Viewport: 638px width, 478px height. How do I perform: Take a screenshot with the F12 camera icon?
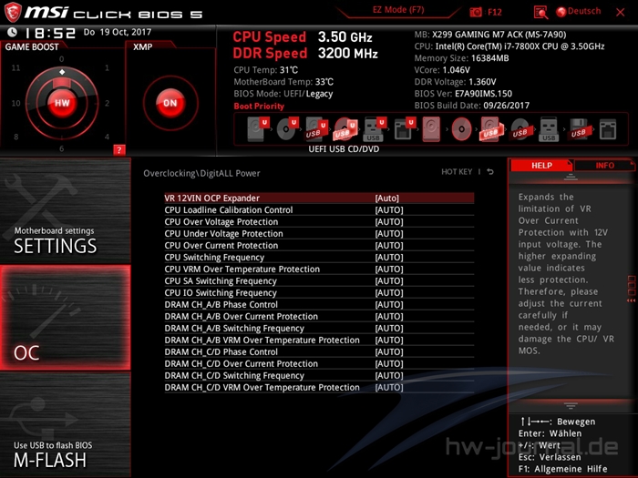[476, 12]
